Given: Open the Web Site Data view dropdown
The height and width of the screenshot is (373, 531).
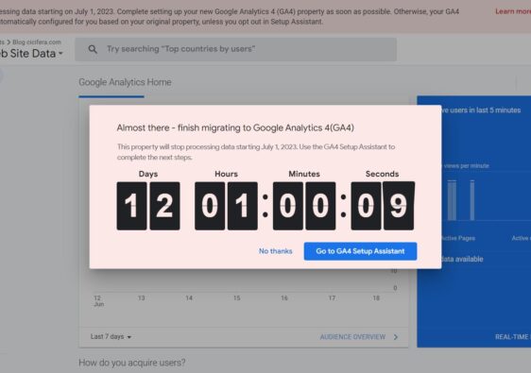Looking at the screenshot, I should 31,54.
